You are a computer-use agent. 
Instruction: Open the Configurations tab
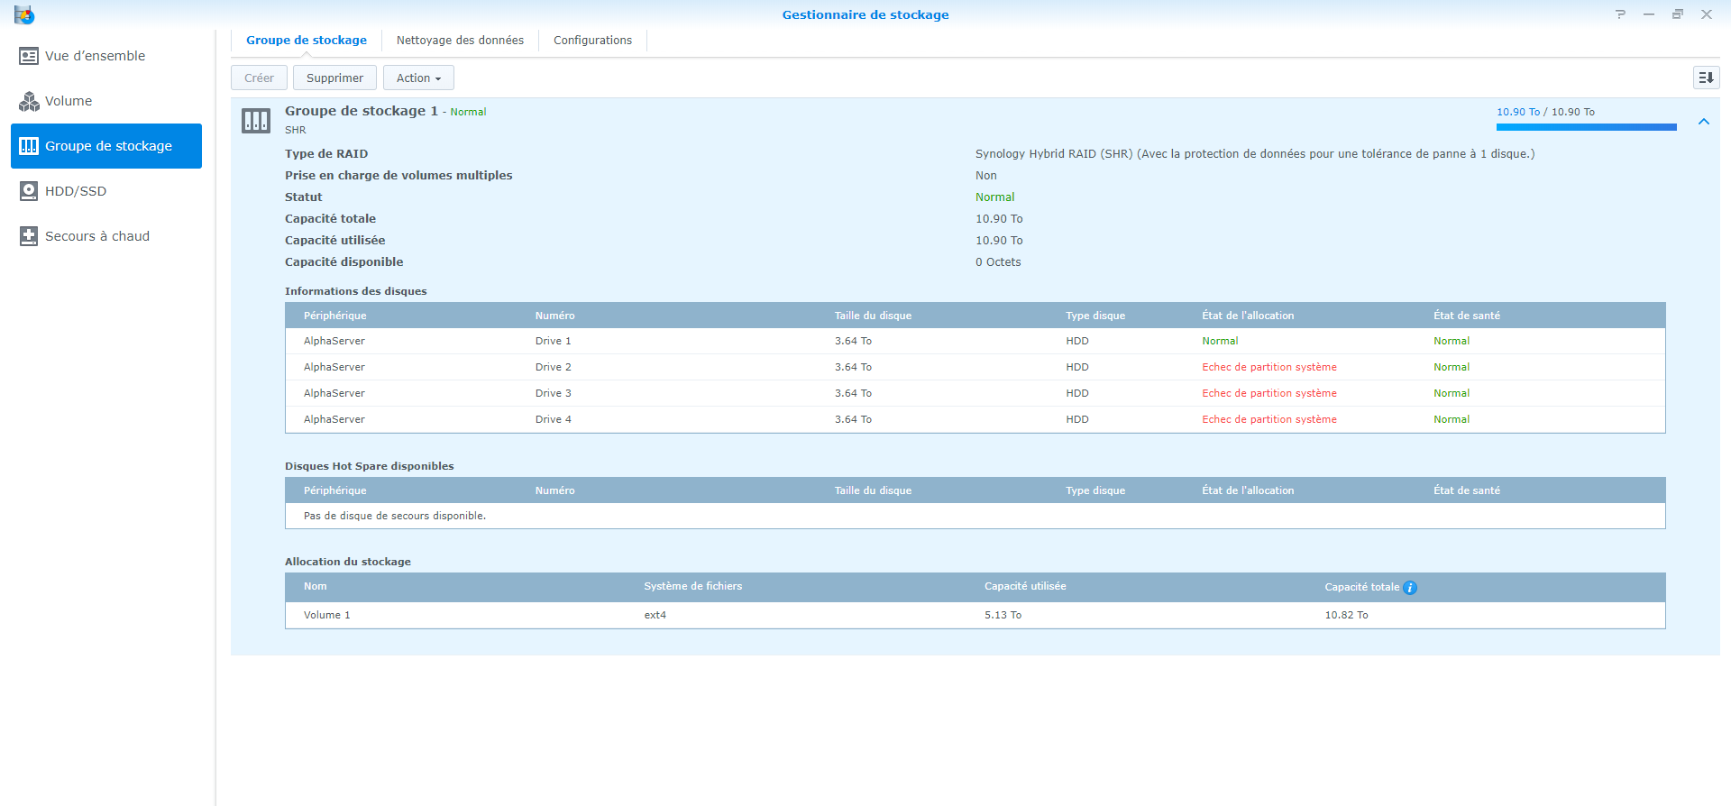point(592,41)
